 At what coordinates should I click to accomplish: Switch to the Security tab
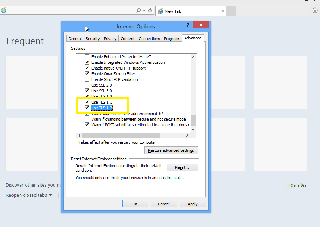click(x=93, y=39)
